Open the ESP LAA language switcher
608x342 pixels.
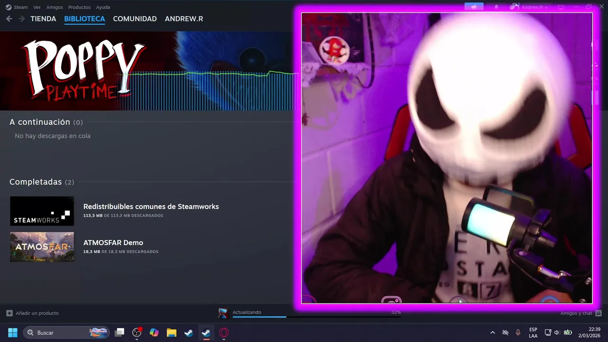tap(533, 332)
